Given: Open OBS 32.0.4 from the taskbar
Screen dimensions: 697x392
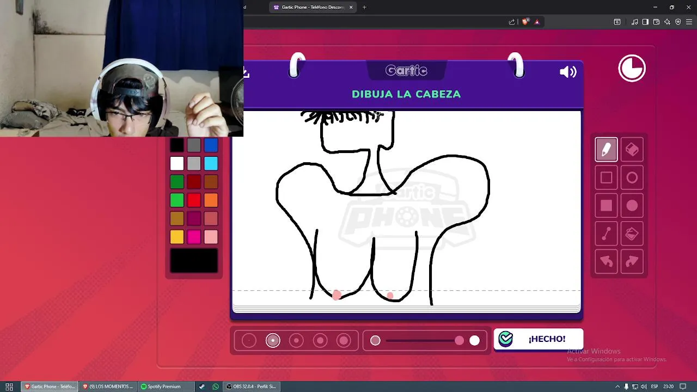Looking at the screenshot, I should (x=253, y=387).
